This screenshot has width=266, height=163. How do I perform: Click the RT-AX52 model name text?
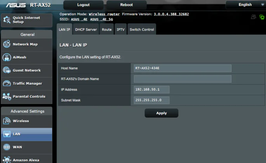[40, 5]
